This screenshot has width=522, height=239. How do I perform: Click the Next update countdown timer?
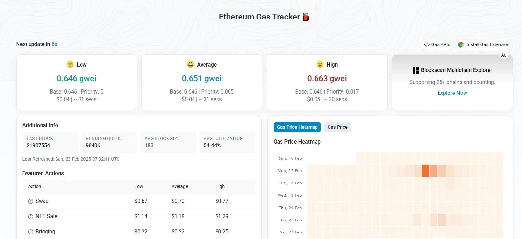click(x=54, y=44)
